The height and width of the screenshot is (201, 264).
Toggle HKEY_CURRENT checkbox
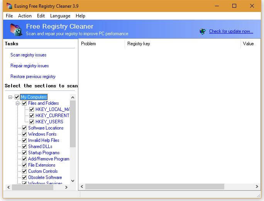point(32,116)
